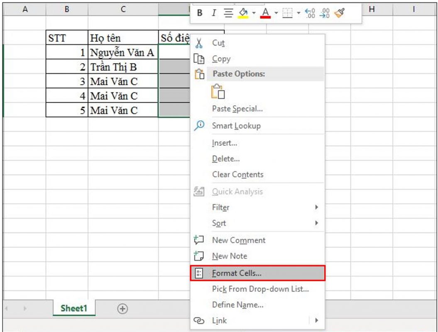
Task: Select column H header
Action: pyautogui.click(x=372, y=9)
